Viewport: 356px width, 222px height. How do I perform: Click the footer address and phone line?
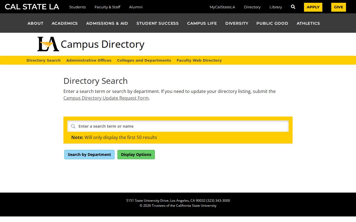178,200
